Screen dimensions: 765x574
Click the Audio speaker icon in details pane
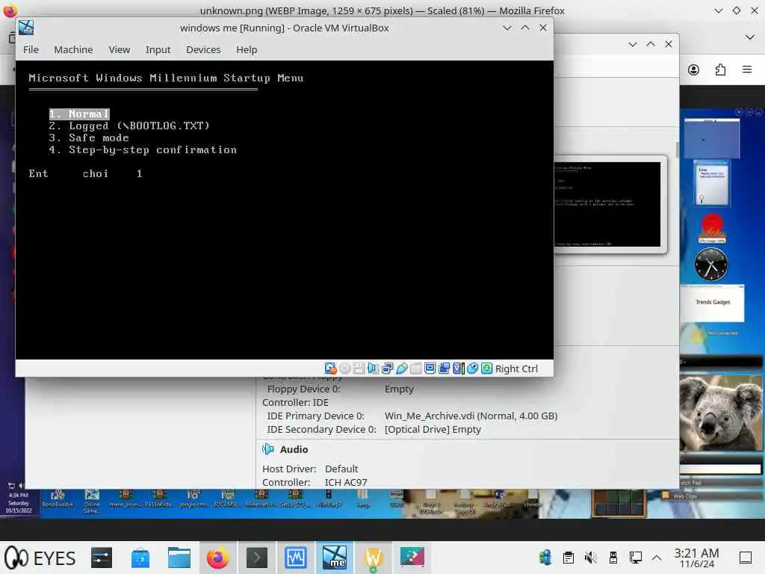268,449
